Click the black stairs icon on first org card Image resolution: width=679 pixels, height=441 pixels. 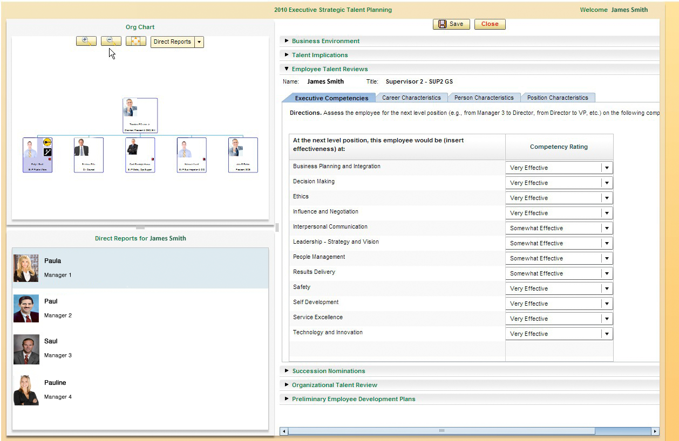pyautogui.click(x=47, y=152)
